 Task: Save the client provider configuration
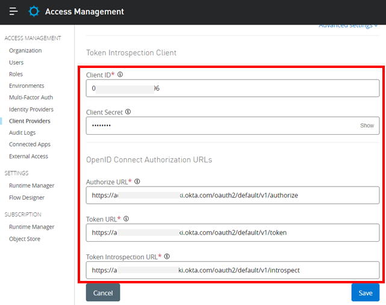(365, 293)
